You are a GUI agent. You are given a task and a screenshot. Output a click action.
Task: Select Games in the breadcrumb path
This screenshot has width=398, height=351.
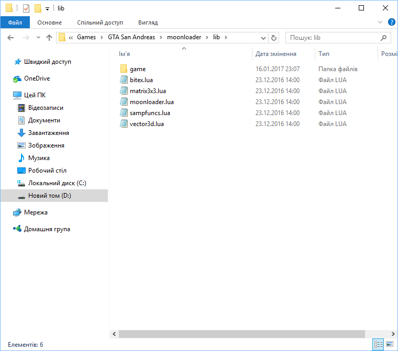pyautogui.click(x=86, y=37)
